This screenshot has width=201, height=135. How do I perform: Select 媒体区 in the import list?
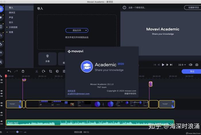(x=12, y=13)
